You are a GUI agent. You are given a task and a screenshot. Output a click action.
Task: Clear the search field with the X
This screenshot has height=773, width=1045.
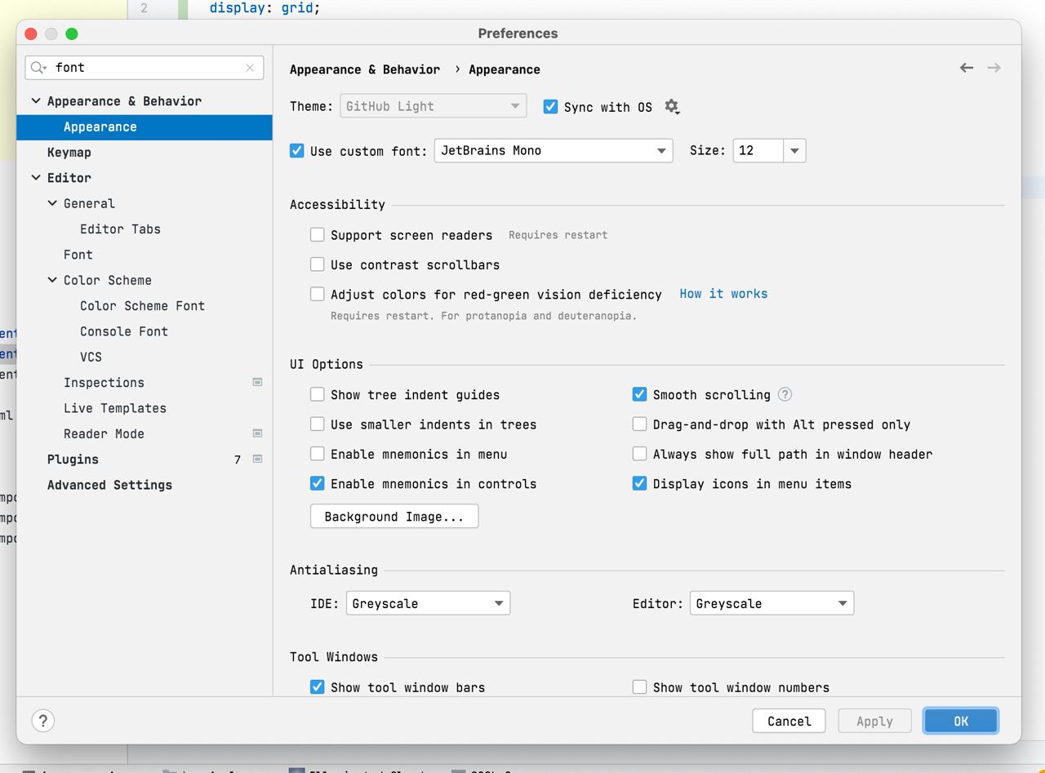[x=250, y=68]
